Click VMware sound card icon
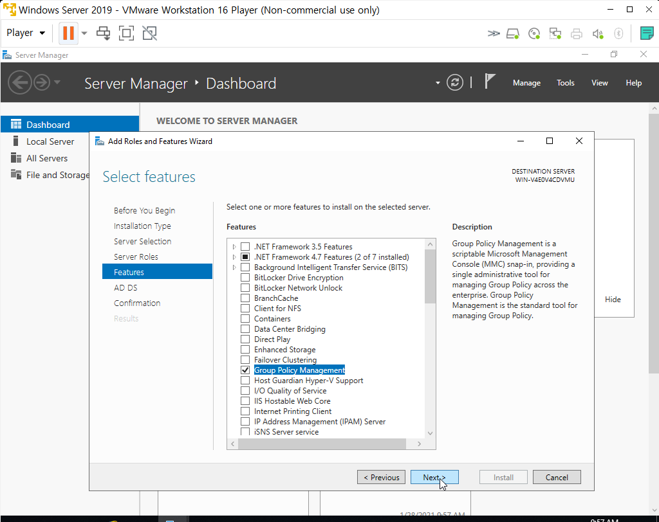659x522 pixels. (x=598, y=33)
